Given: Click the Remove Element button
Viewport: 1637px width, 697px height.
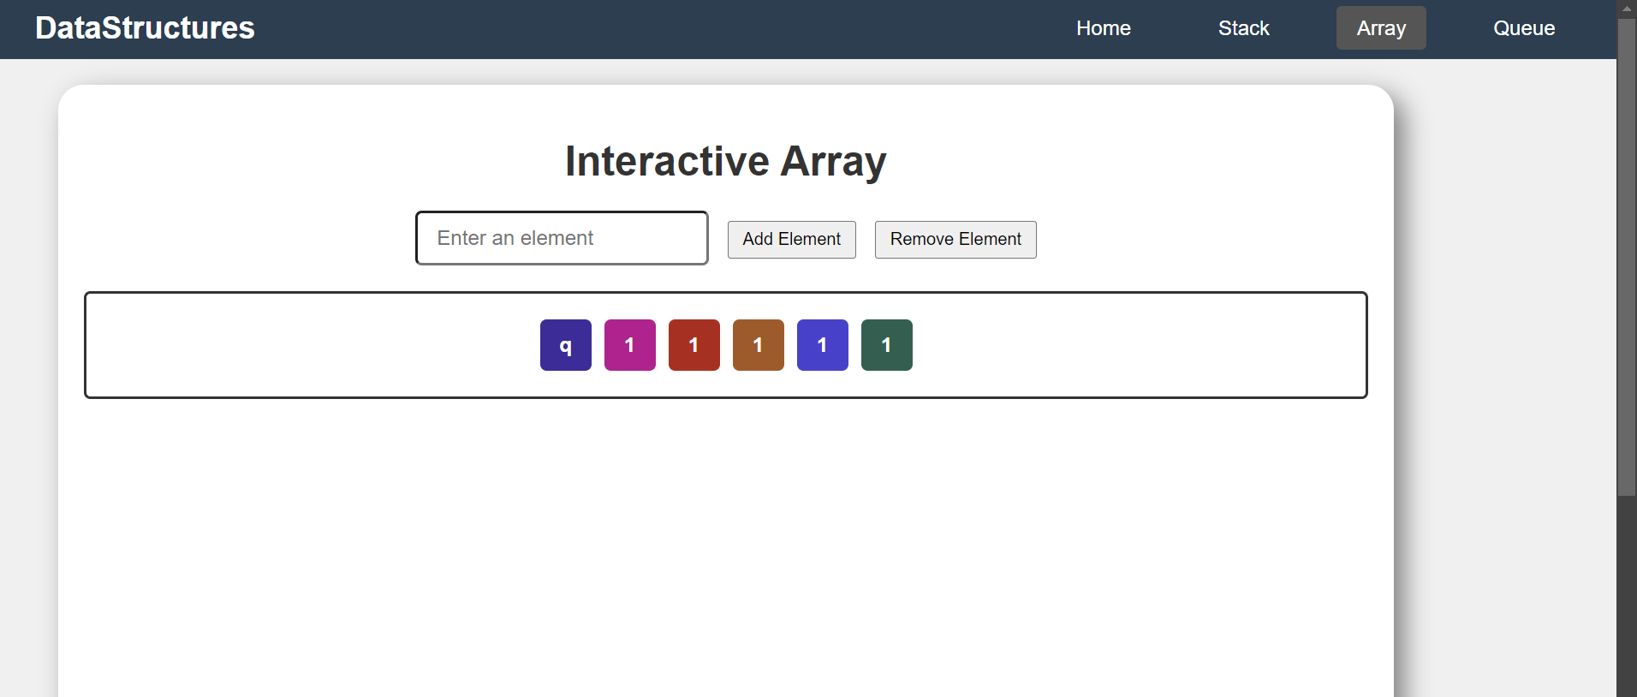Looking at the screenshot, I should pyautogui.click(x=955, y=239).
